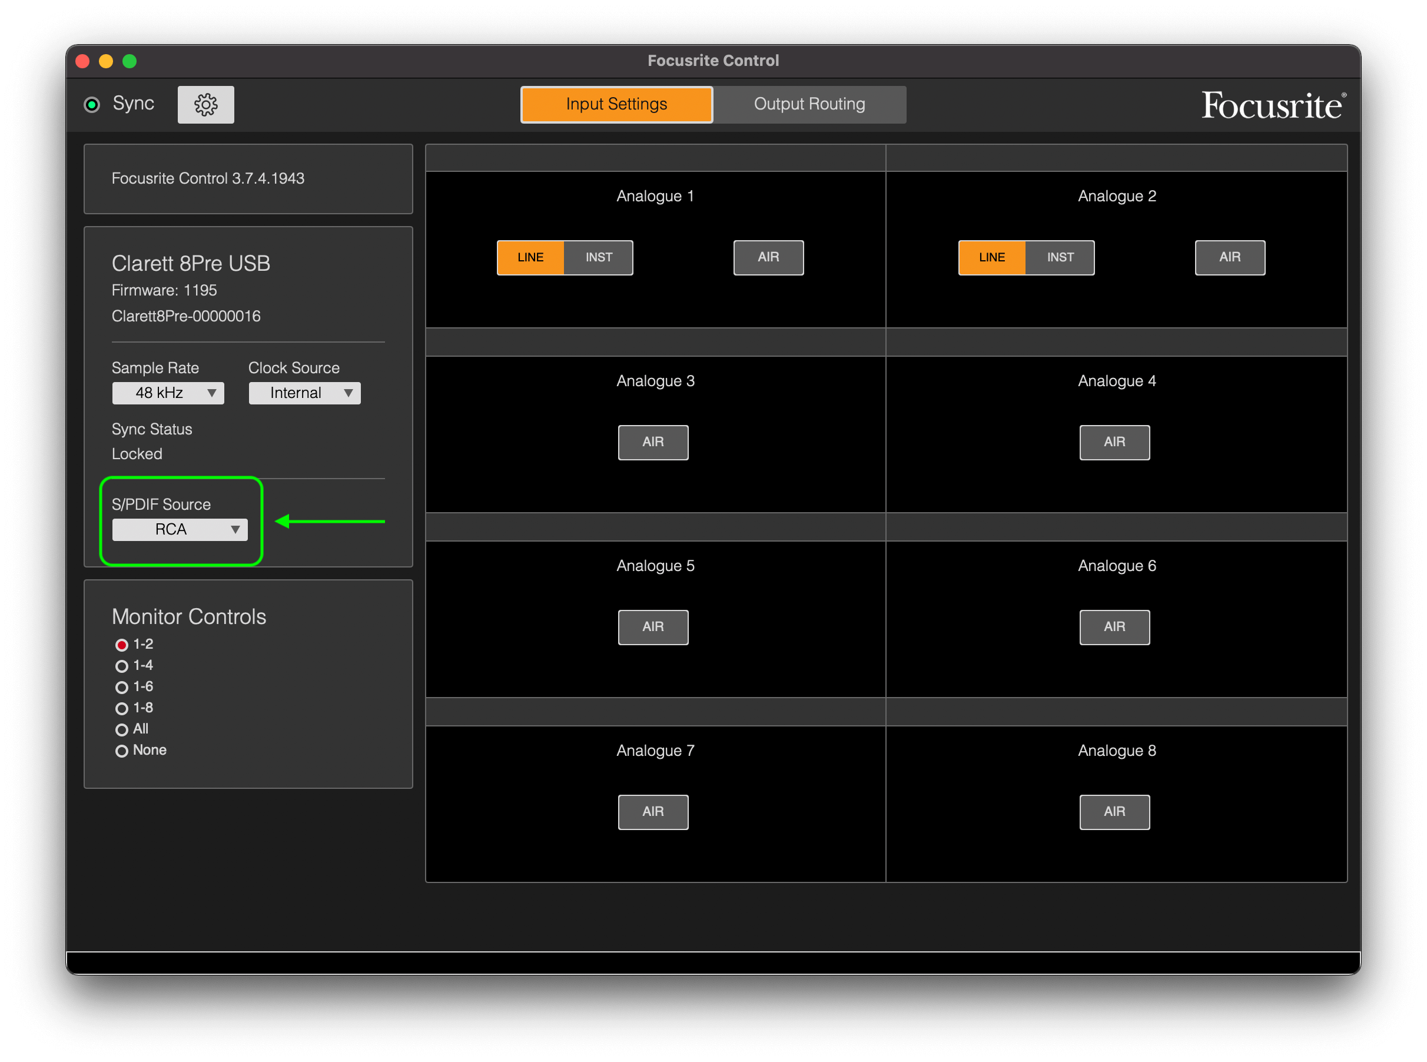Image resolution: width=1427 pixels, height=1062 pixels.
Task: Set Analogue 2 to INST
Action: click(1060, 257)
